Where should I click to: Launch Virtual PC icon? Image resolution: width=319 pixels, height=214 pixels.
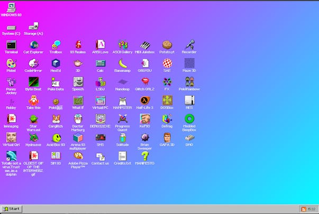pos(100,100)
